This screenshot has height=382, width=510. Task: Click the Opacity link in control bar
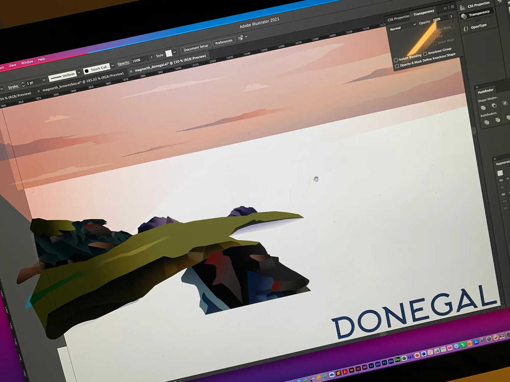click(123, 63)
